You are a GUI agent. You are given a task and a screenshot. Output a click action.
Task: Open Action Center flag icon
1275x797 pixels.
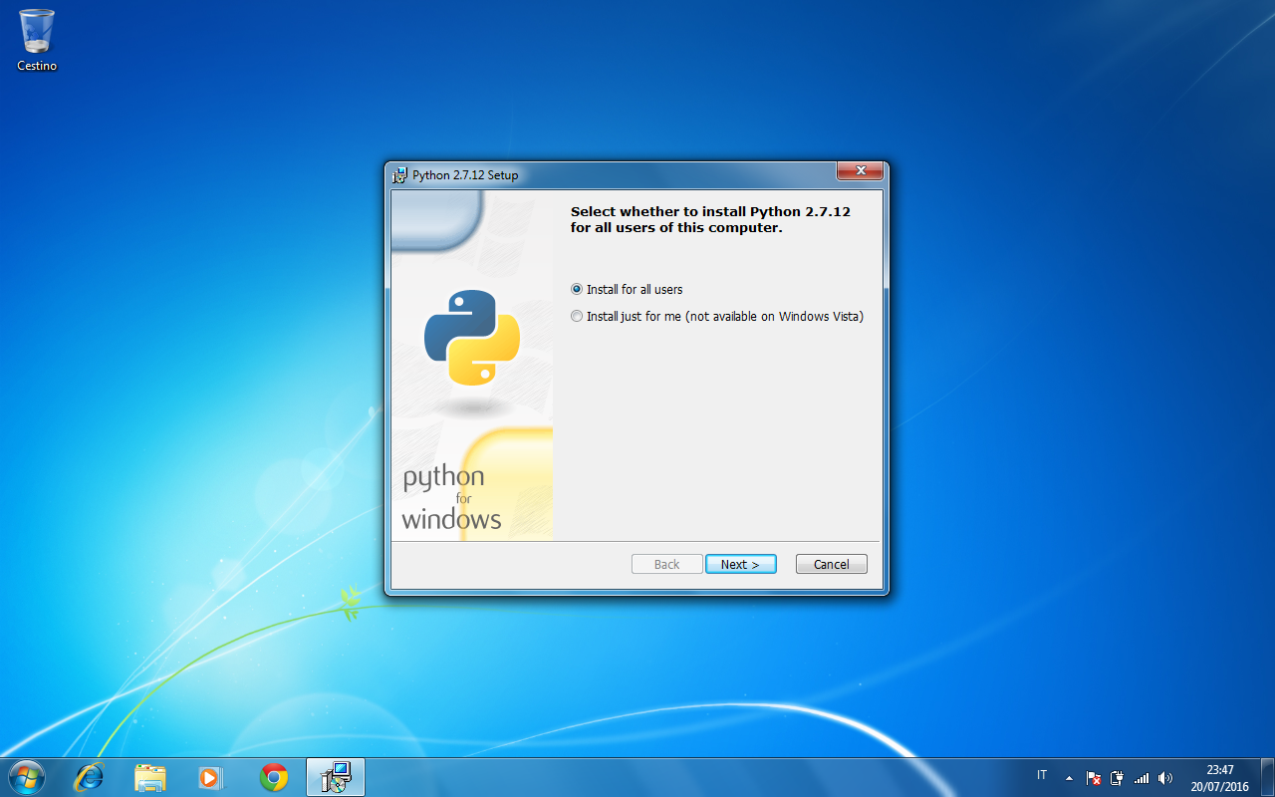(1093, 778)
